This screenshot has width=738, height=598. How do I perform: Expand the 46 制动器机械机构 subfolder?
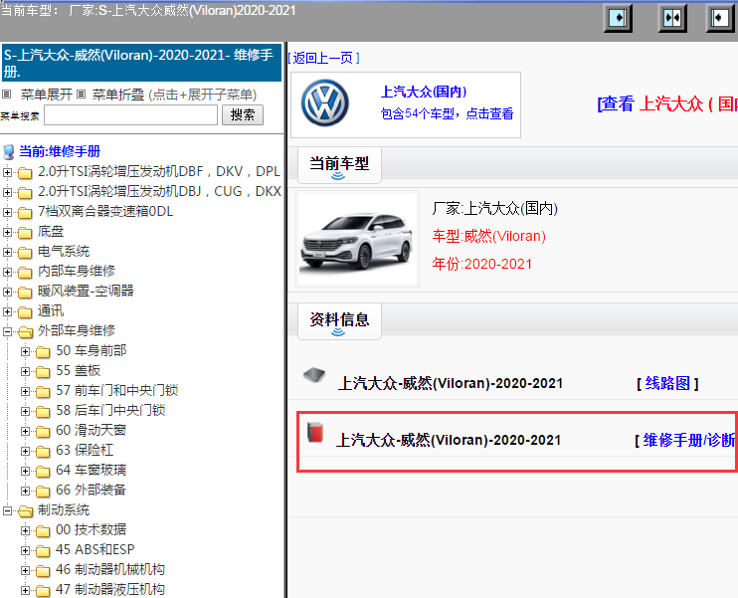26,570
